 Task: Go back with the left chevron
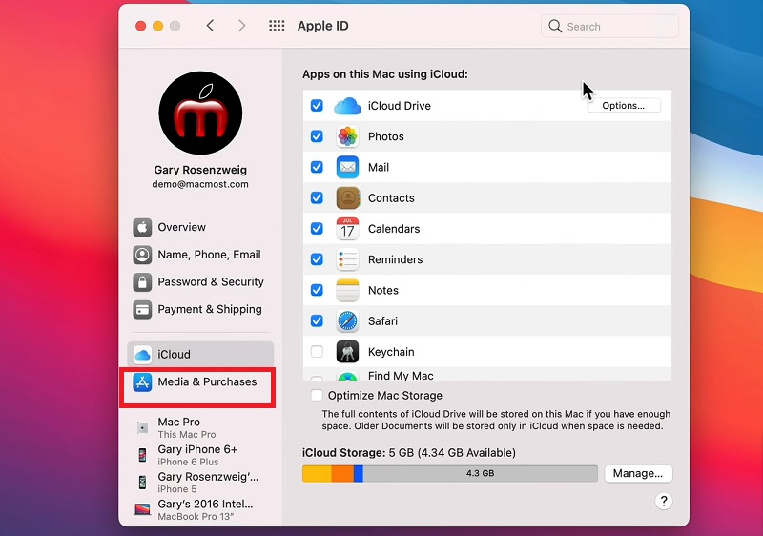click(211, 26)
